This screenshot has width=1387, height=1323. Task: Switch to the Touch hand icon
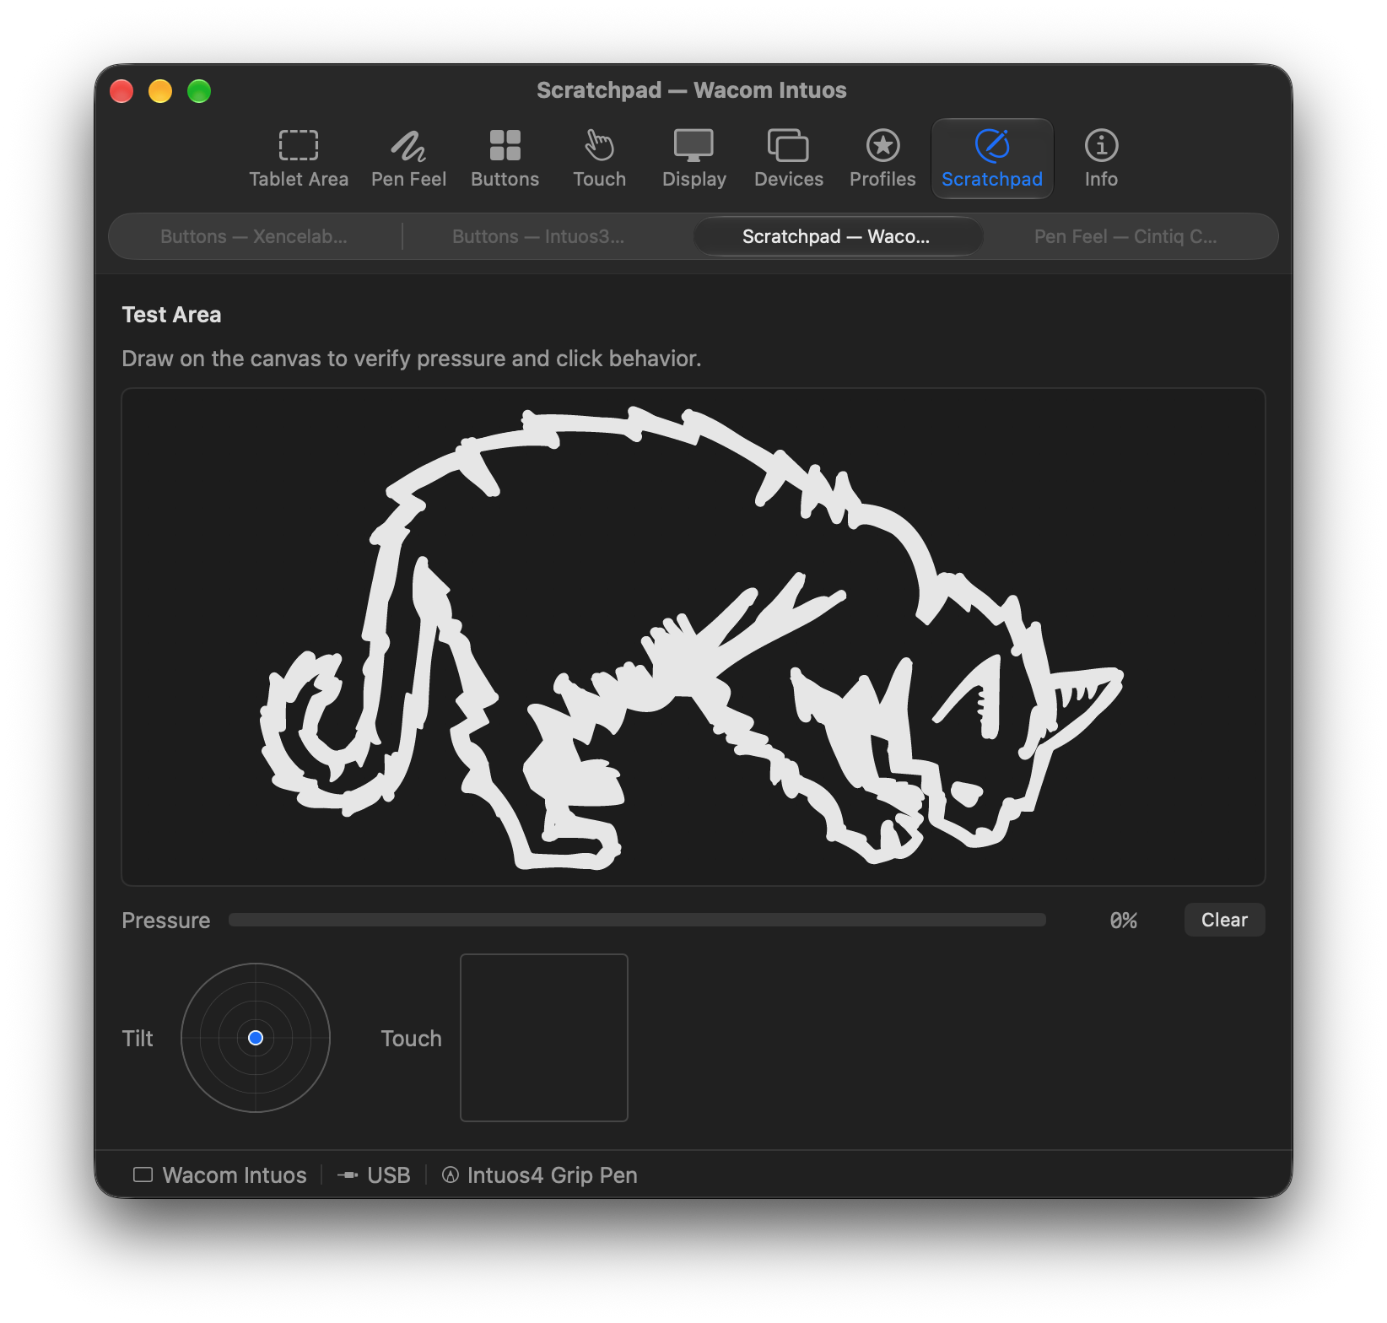tap(599, 146)
